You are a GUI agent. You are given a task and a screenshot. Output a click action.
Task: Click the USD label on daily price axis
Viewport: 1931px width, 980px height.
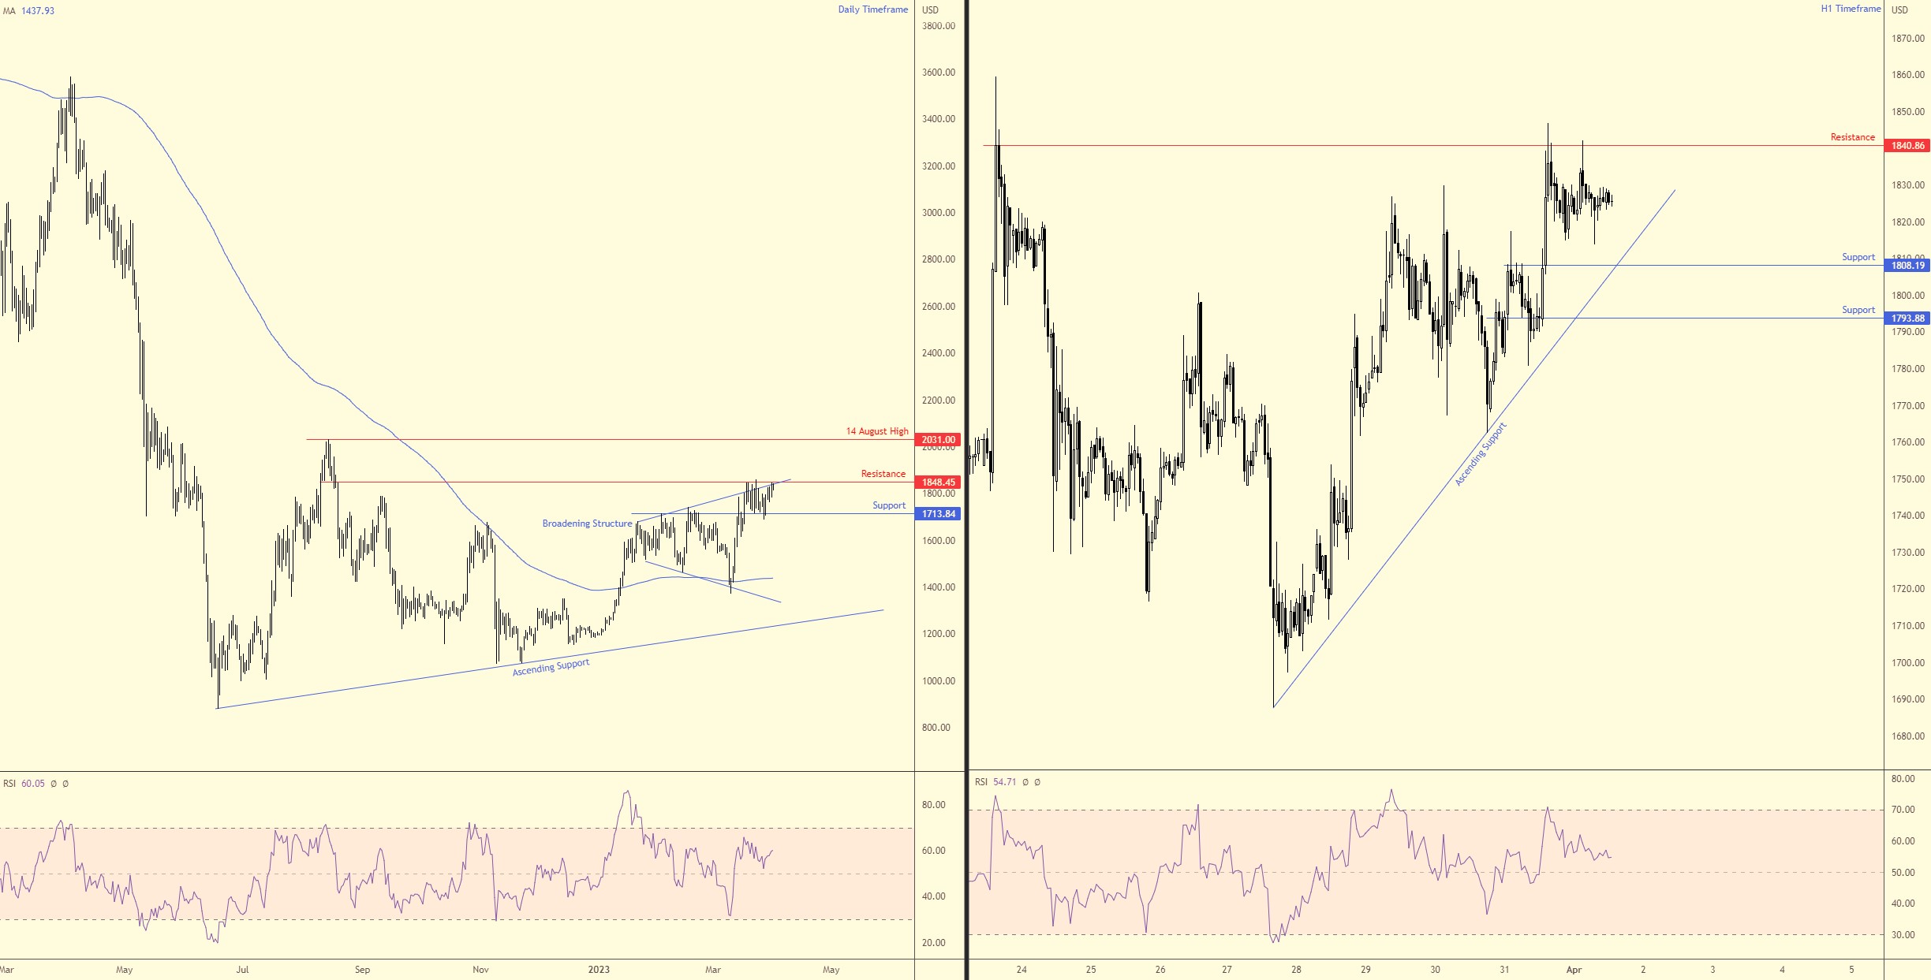pos(930,10)
